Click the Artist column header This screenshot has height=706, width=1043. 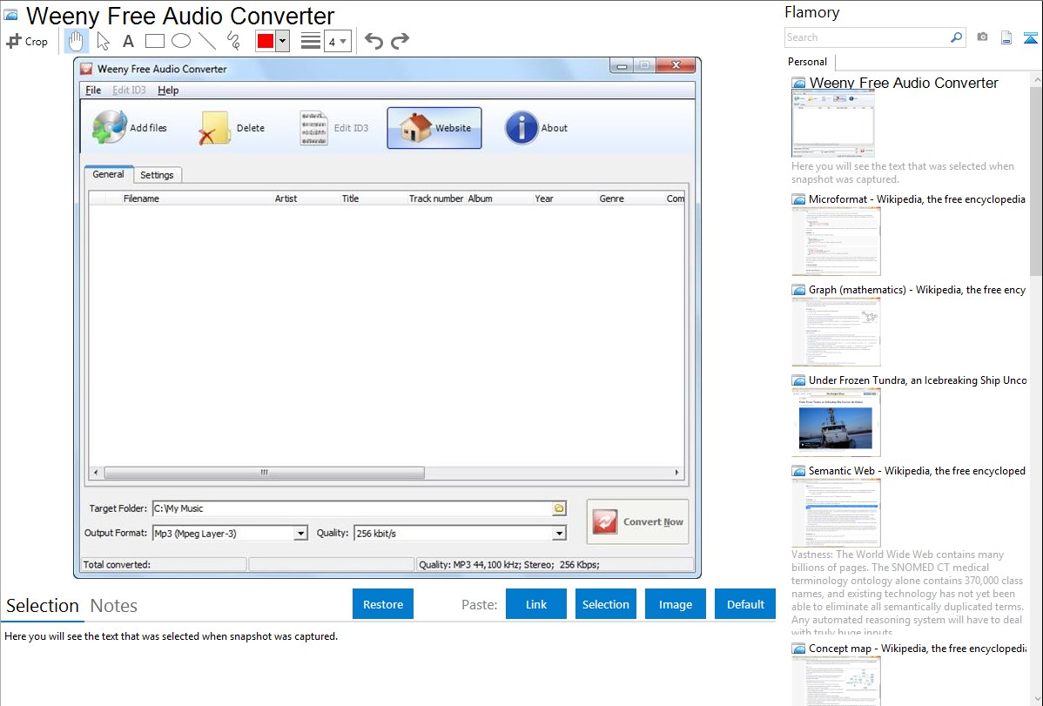click(x=286, y=198)
